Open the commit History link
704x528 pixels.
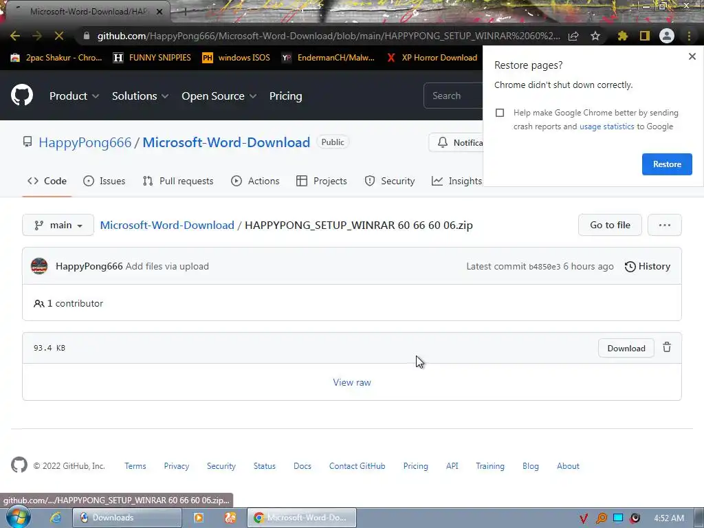[648, 266]
